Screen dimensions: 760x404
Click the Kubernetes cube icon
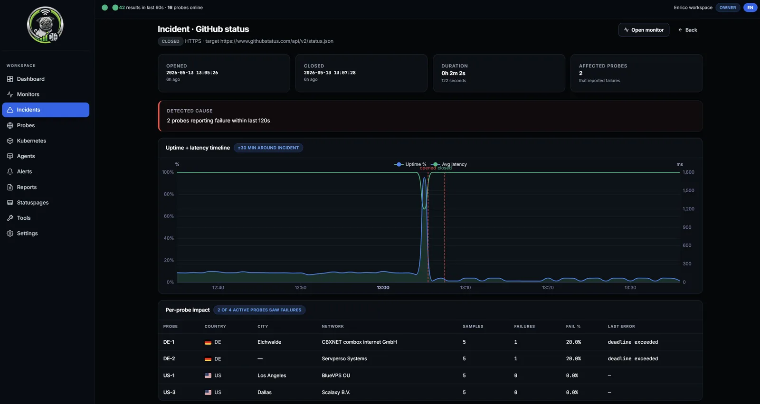click(x=10, y=141)
